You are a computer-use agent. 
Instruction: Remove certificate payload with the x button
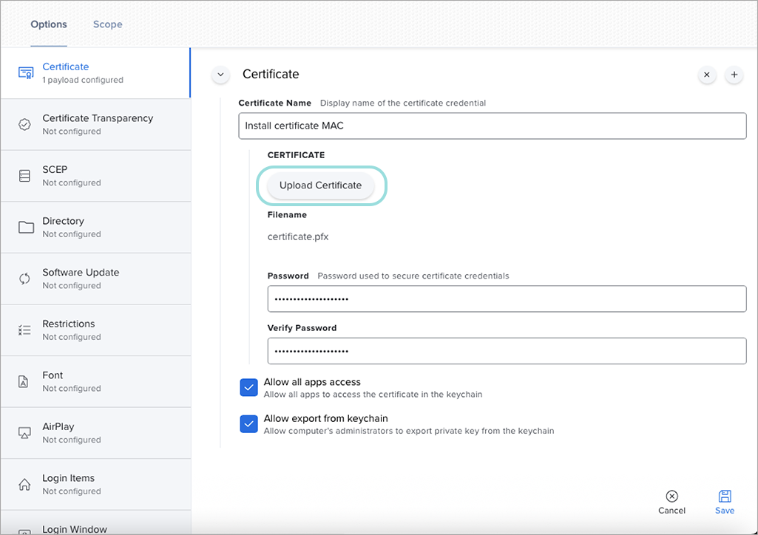[707, 75]
